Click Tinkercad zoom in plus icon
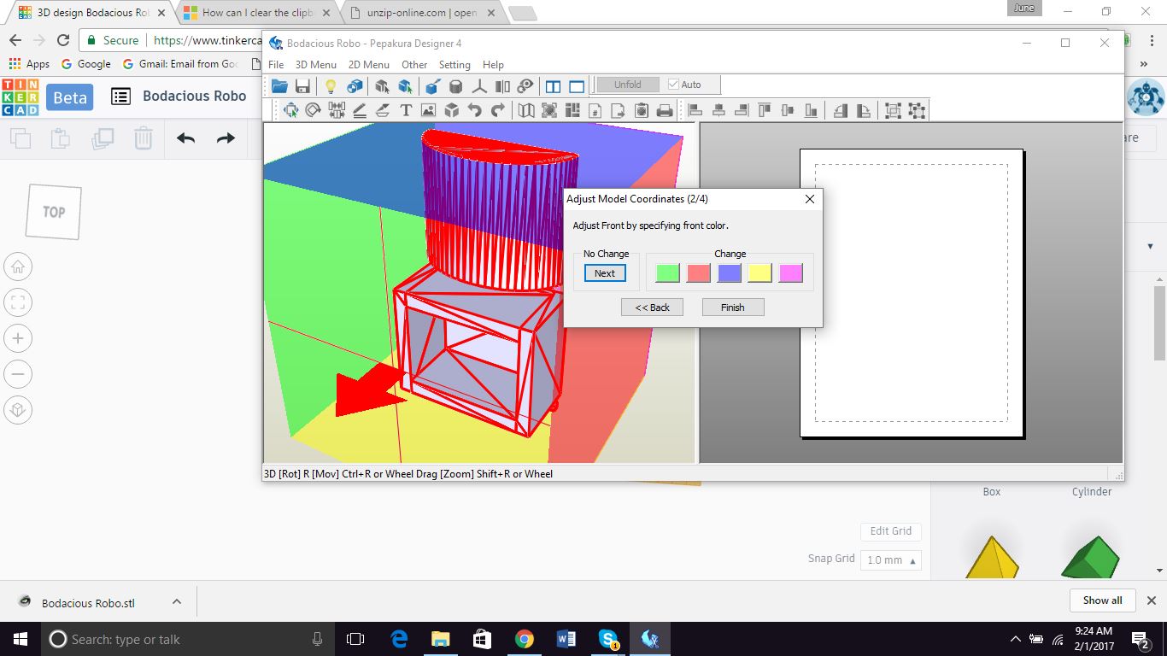This screenshot has height=656, width=1167. [x=17, y=338]
